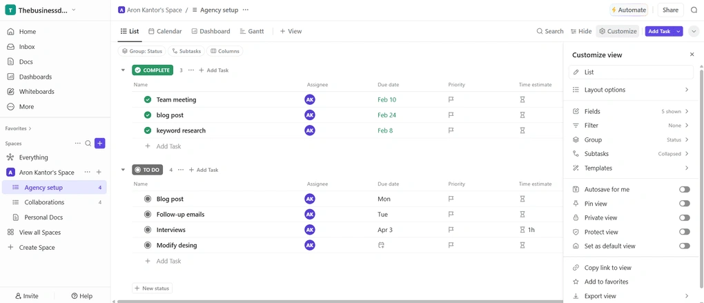Click Copy link to view
This screenshot has height=303, width=704.
607,268
